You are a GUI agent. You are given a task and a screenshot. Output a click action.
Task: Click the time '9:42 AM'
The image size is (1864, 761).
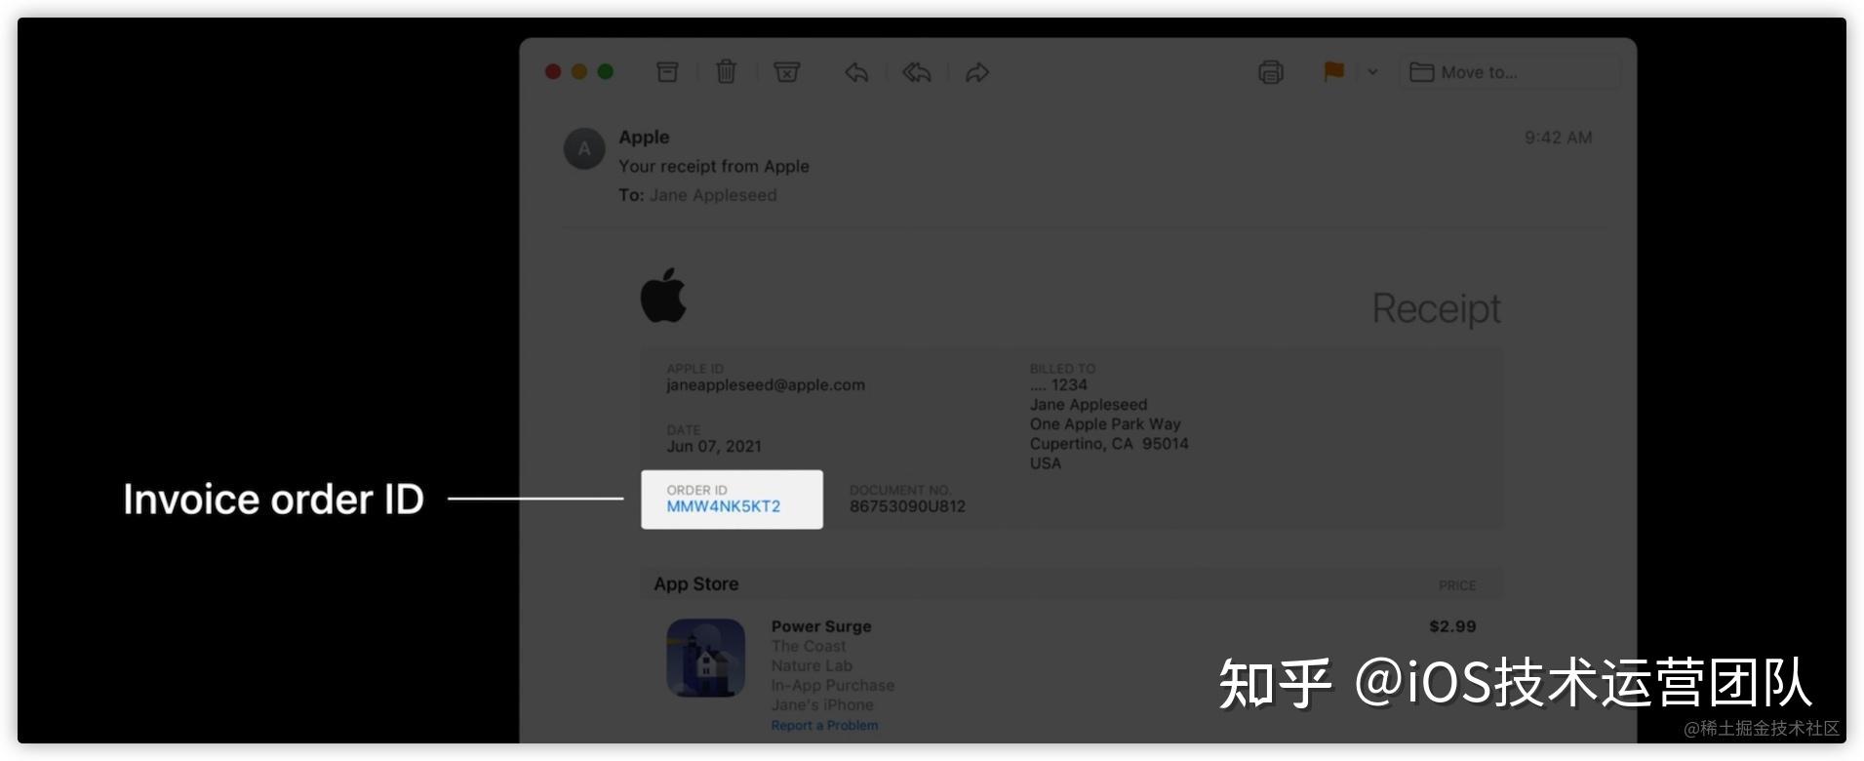1558,138
